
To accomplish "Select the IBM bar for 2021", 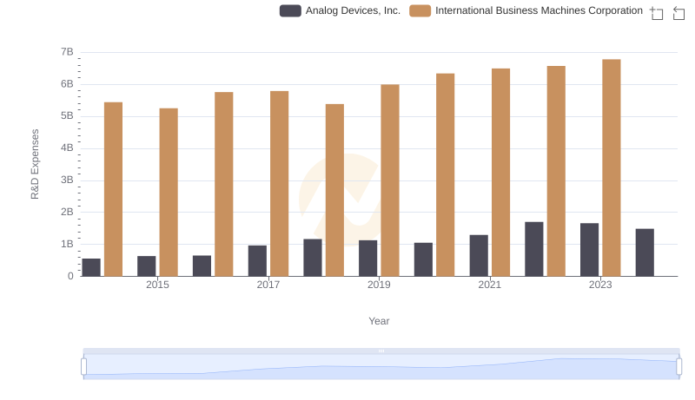I will click(501, 173).
